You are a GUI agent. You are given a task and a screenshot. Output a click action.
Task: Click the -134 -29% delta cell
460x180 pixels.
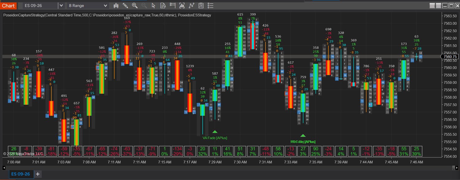(177, 151)
